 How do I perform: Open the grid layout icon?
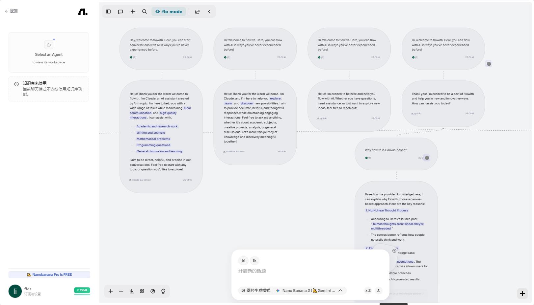click(x=142, y=291)
